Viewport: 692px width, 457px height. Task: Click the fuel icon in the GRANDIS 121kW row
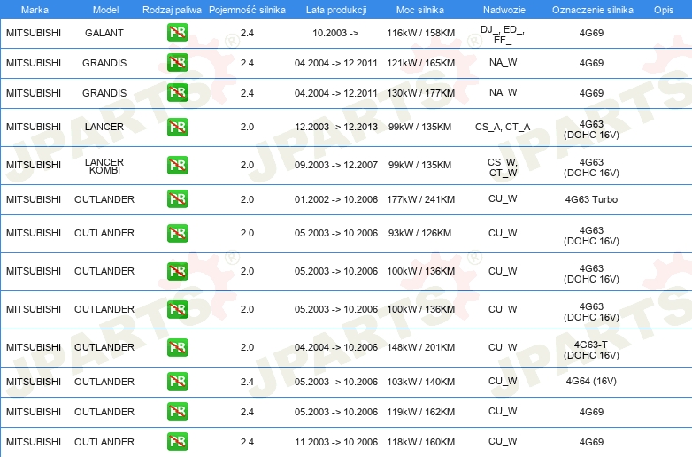[x=177, y=63]
